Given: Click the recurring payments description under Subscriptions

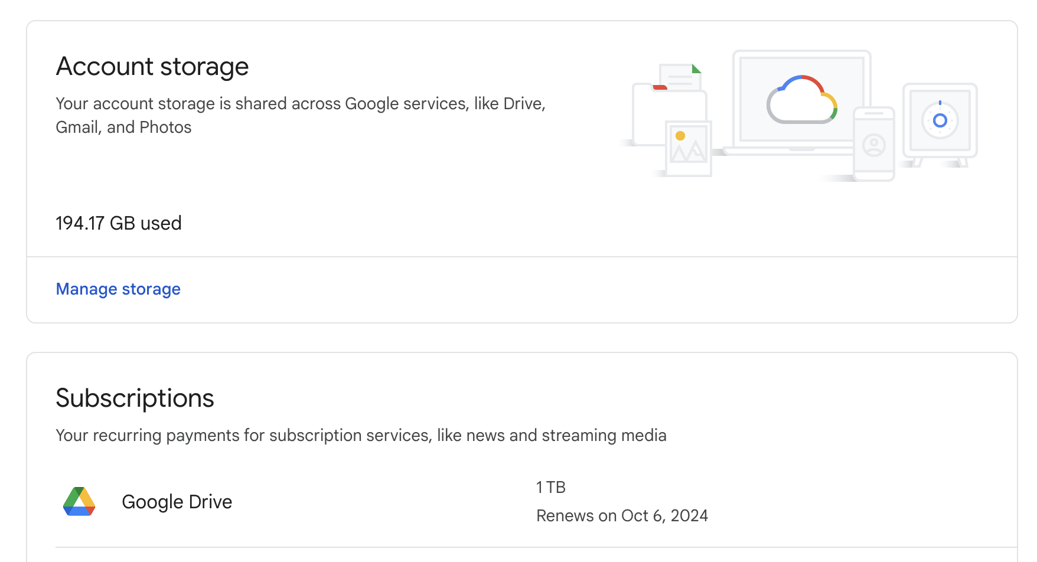Looking at the screenshot, I should [361, 435].
